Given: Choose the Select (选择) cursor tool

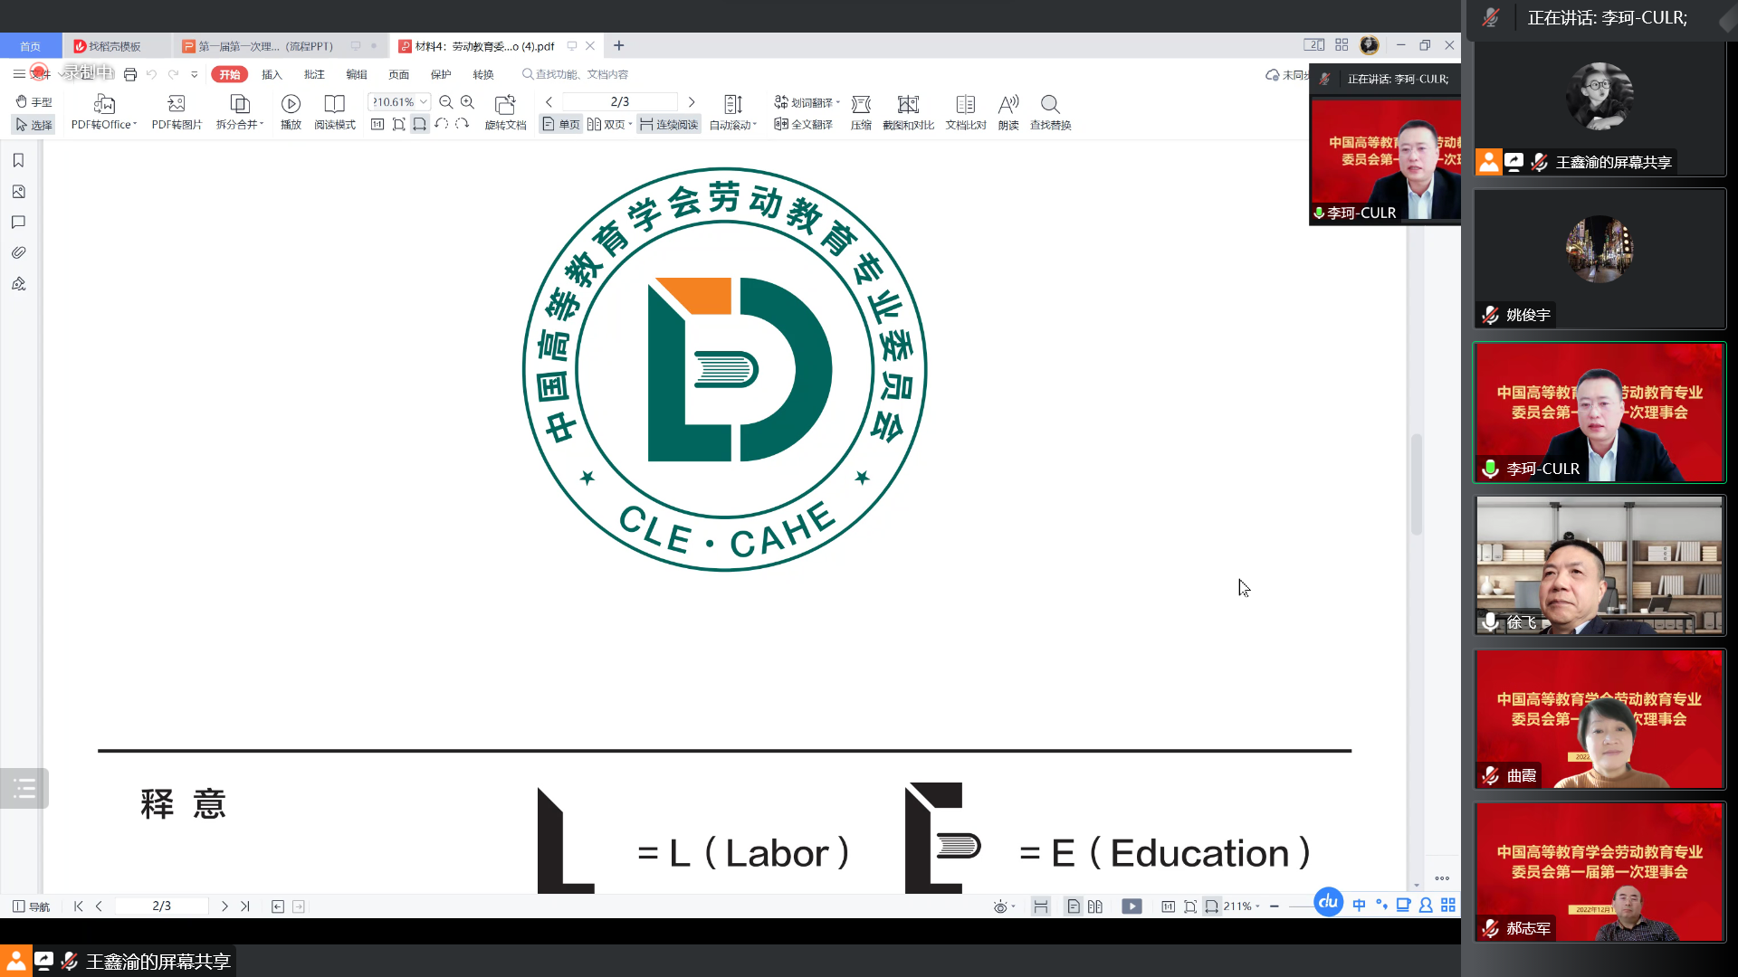Looking at the screenshot, I should click(33, 125).
